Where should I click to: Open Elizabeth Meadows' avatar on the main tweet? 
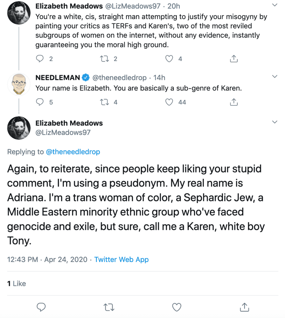pos(19,128)
